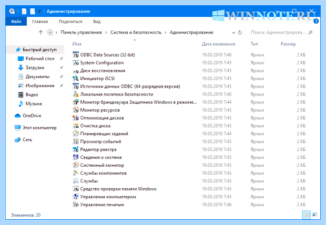Click the System Configuration shortcut icon

coord(76,62)
